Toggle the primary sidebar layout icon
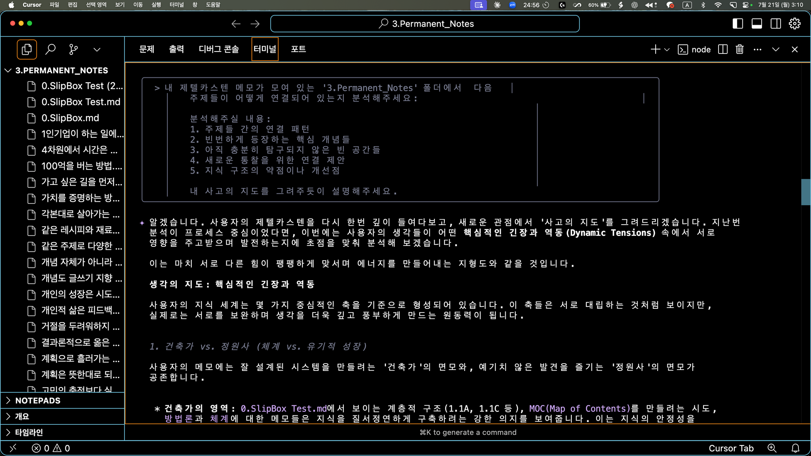The height and width of the screenshot is (456, 811). click(738, 24)
